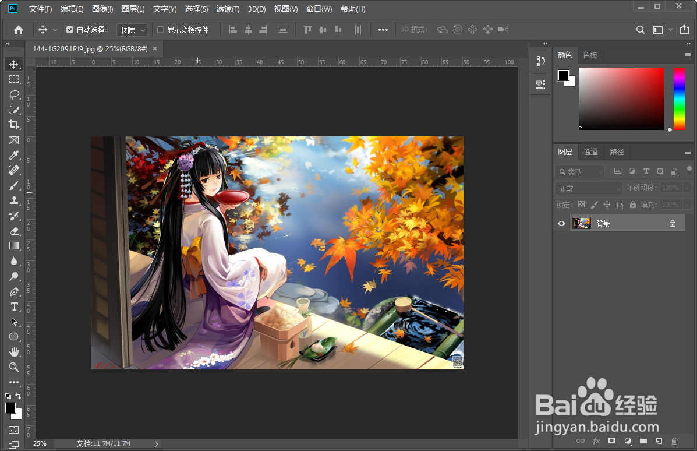The image size is (697, 451).
Task: Toggle Quick Mask mode
Action: tap(14, 429)
